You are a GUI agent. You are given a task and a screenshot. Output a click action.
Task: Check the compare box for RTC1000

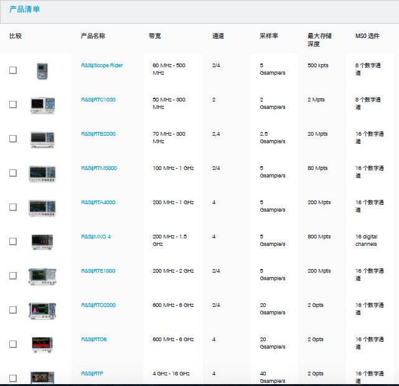pyautogui.click(x=13, y=105)
